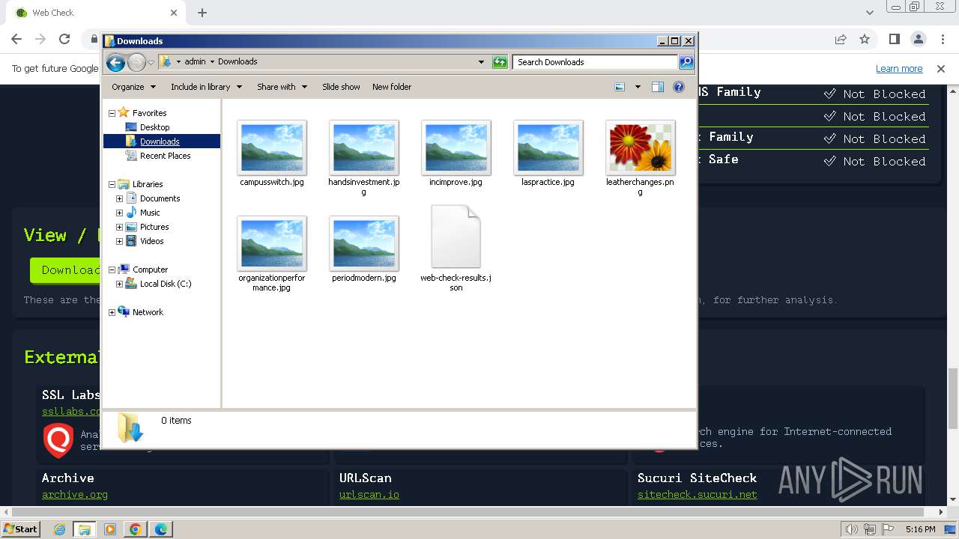Select Downloads in the navigation pane
Screen dimensions: 959x539
tap(160, 141)
